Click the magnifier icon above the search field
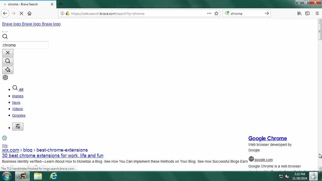This screenshot has width=322, height=181. tap(5, 36)
